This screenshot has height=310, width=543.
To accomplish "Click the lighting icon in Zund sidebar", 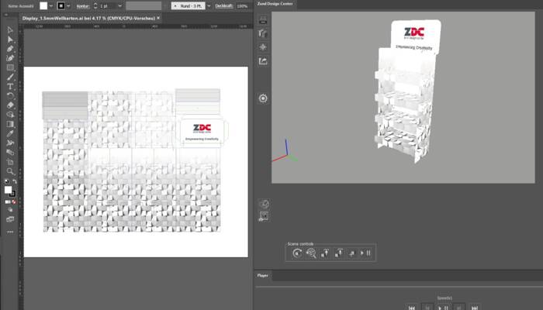I will click(x=264, y=46).
